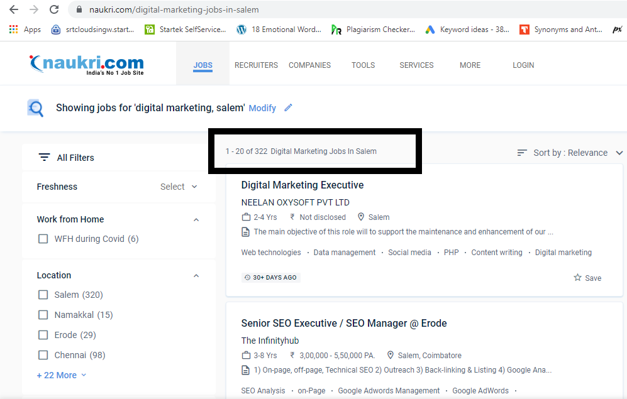Click the document icon in NEELAN job description

[x=245, y=232]
